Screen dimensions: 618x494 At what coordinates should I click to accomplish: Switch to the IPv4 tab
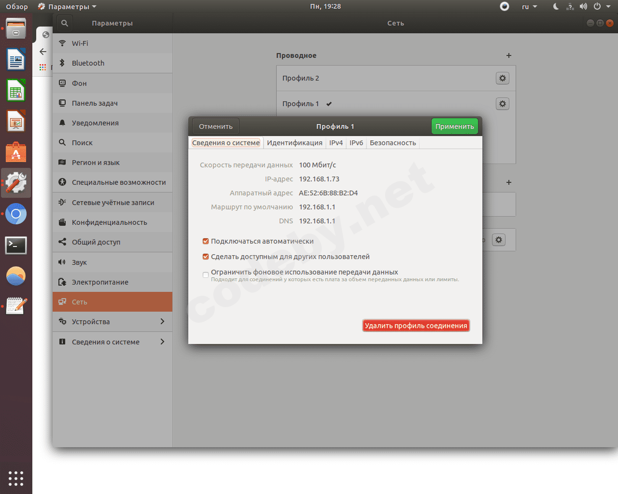[x=336, y=143]
